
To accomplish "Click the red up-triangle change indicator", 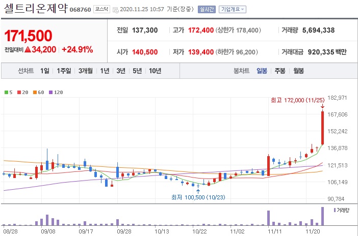I will 28,49.
